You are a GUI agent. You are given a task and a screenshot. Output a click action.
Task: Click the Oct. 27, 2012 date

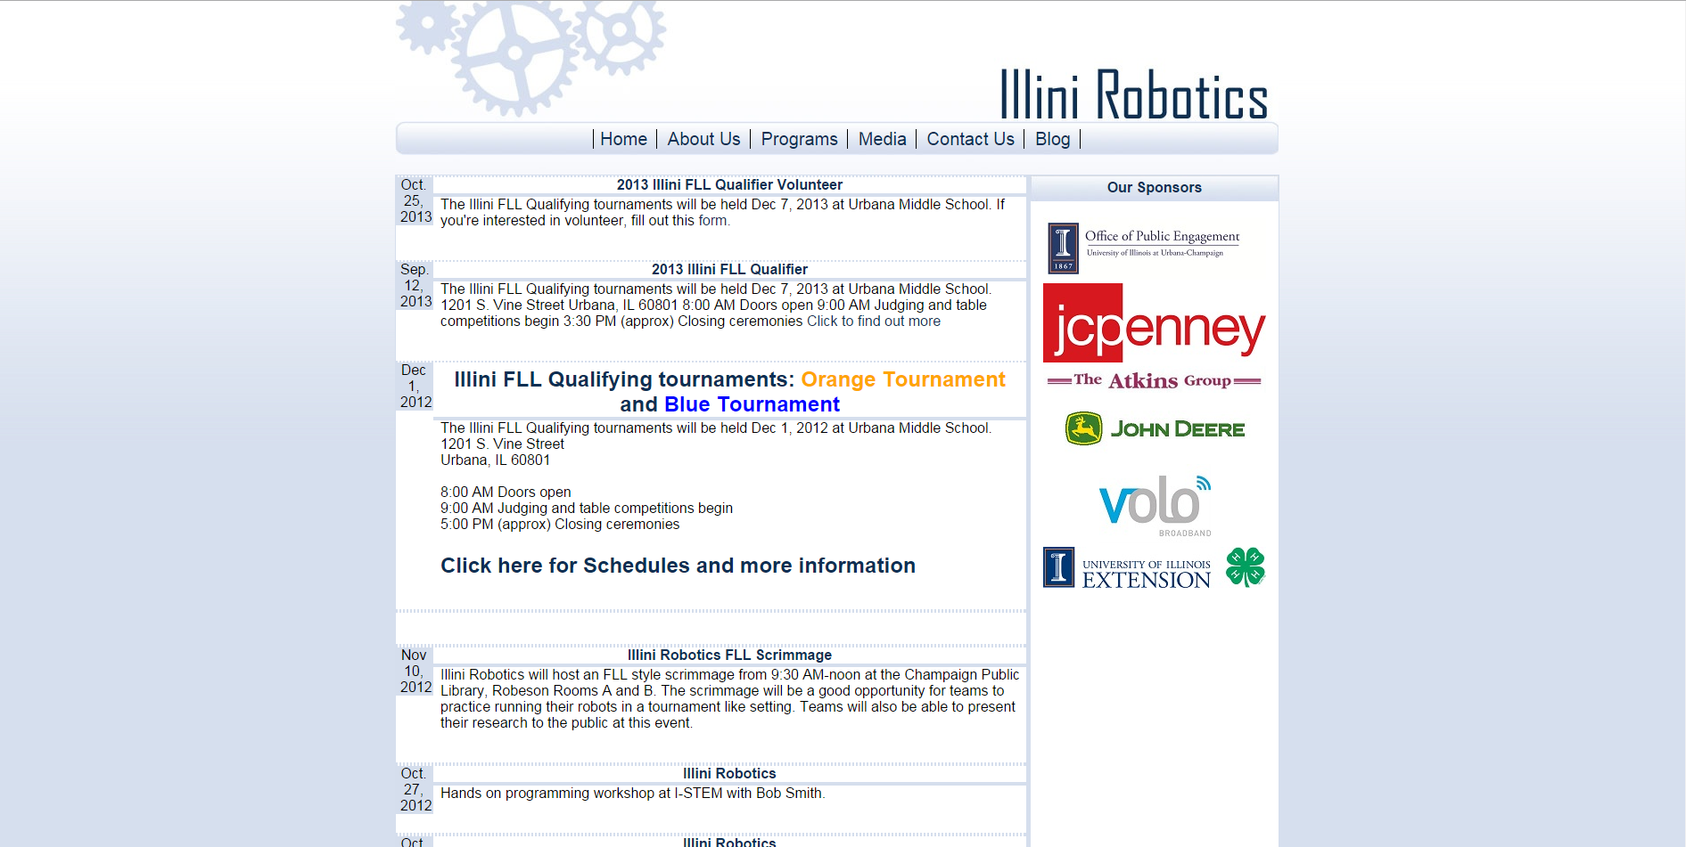pos(415,790)
